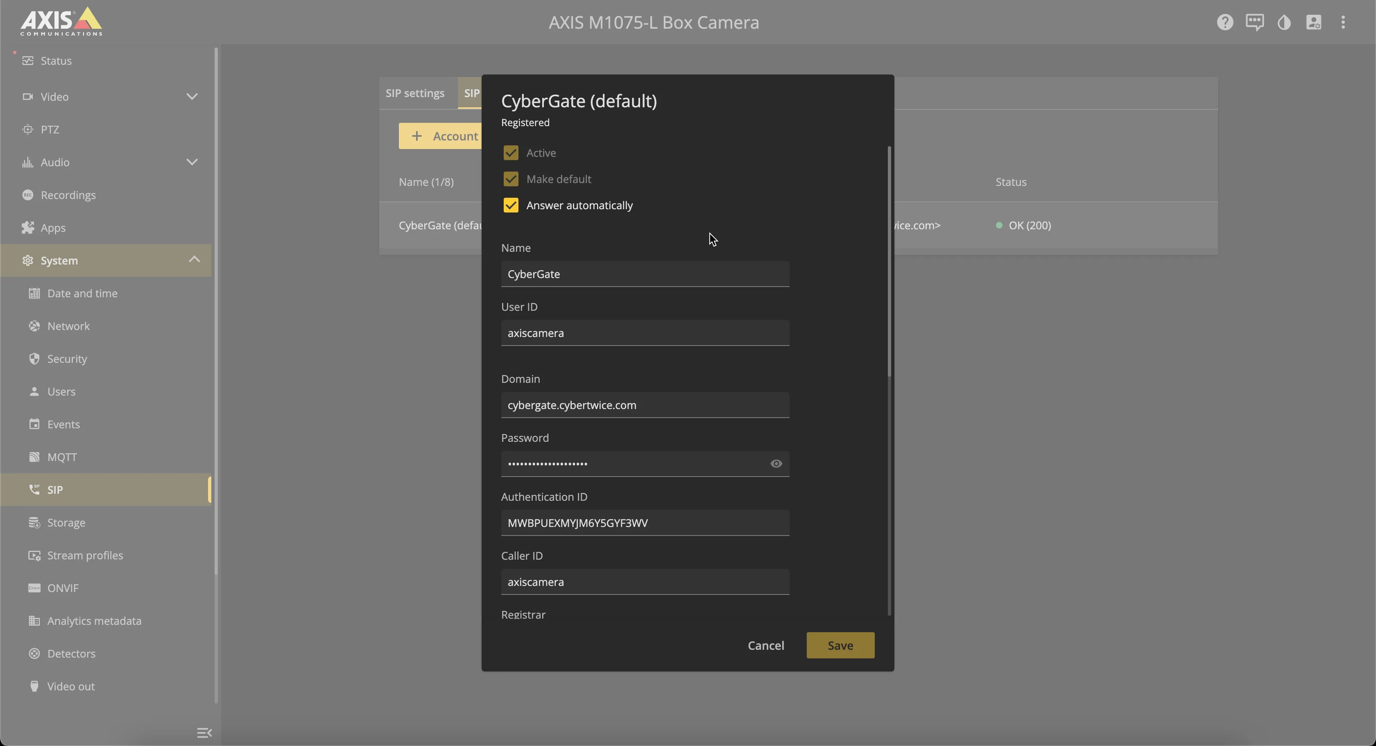This screenshot has height=746, width=1376.
Task: Toggle the Active checkbox
Action: [511, 153]
